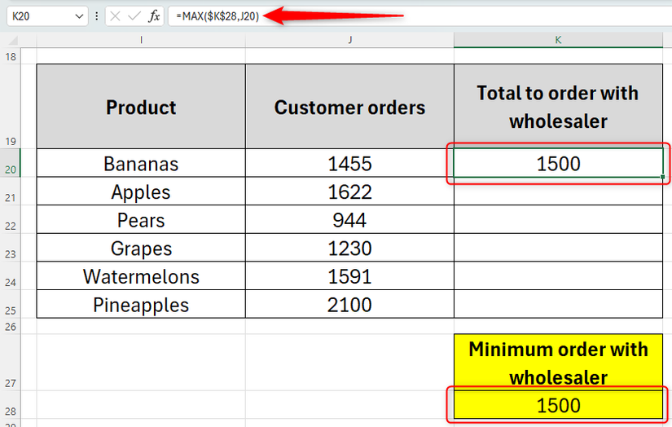672x427 pixels.
Task: Click into the formula bar with MAX formula
Action: (420, 16)
